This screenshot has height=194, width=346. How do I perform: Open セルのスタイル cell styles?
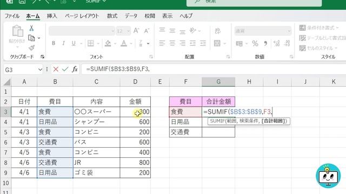click(x=318, y=48)
